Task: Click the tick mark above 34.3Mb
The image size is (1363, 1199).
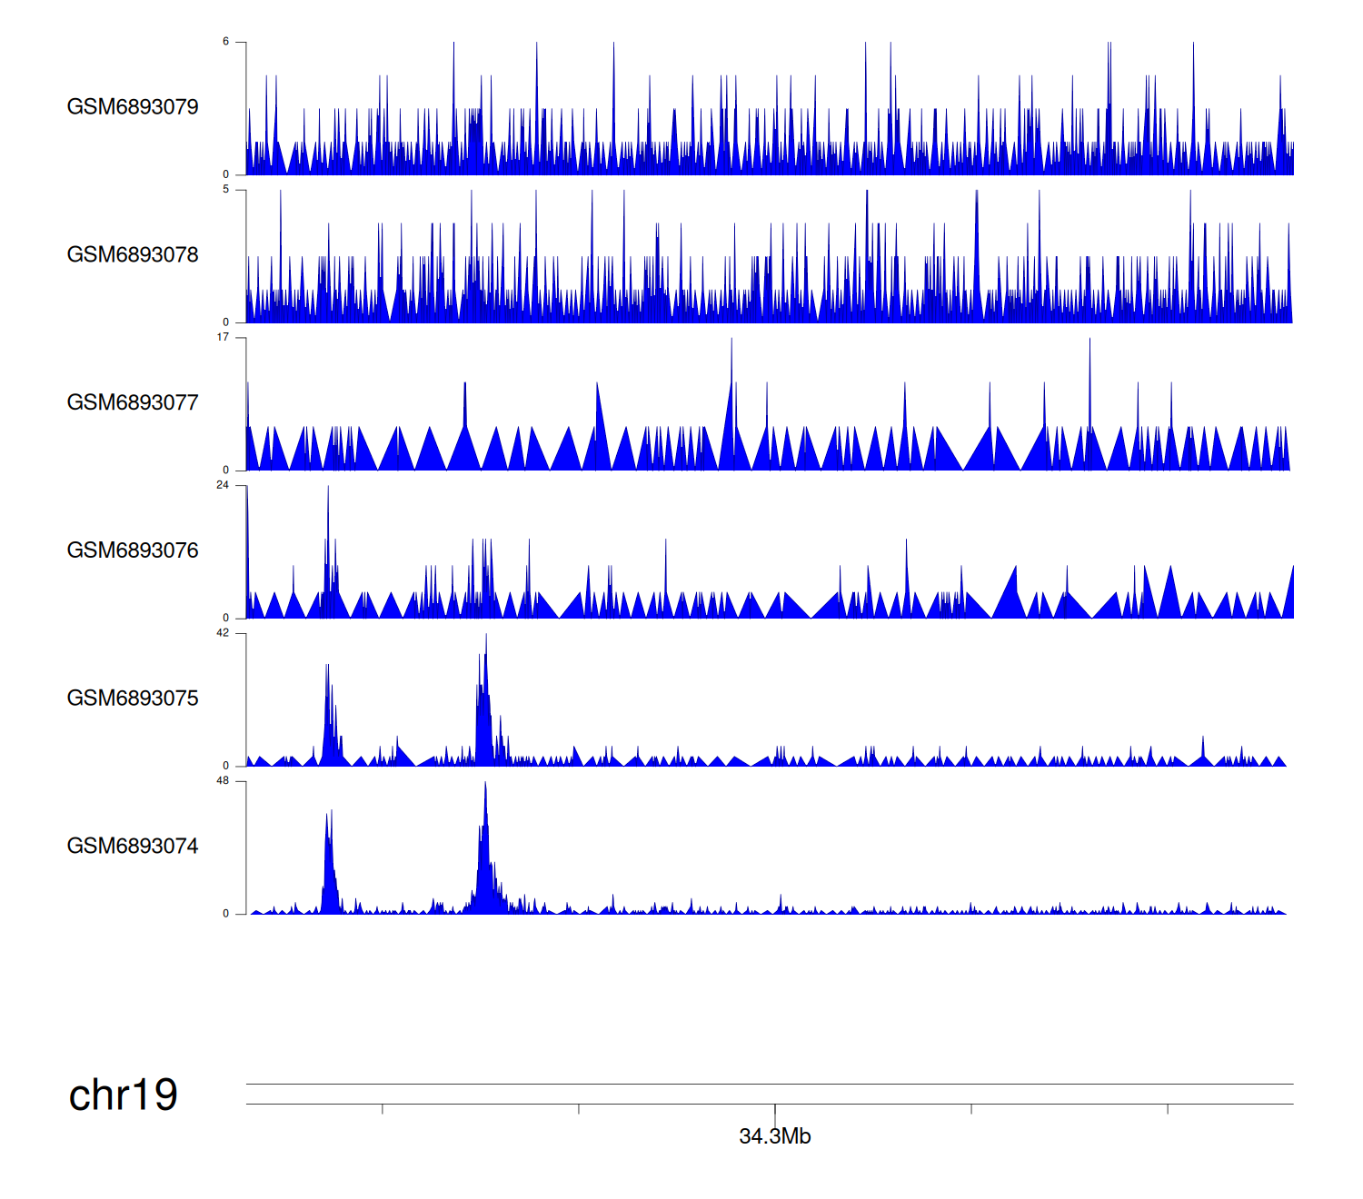Action: [775, 1109]
